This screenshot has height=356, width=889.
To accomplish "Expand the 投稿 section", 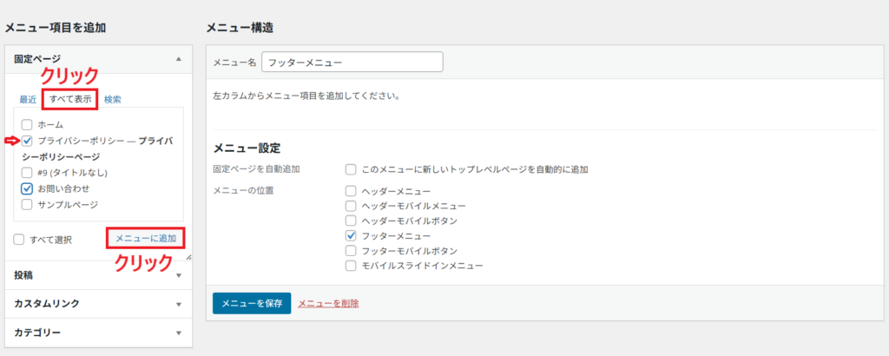I will coord(178,276).
